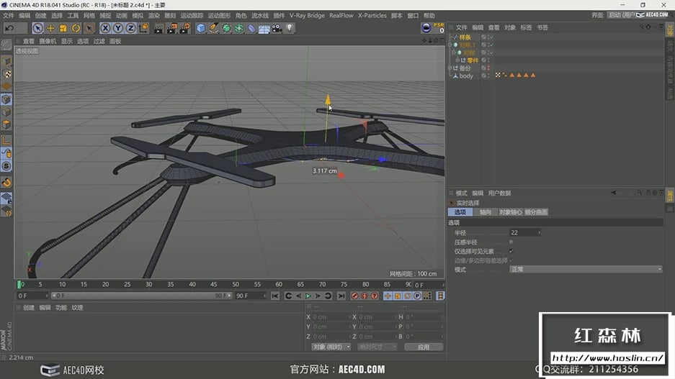Viewport: 675px width, 379px height.
Task: Open the 模式 dropdown set to 正常
Action: coord(585,270)
